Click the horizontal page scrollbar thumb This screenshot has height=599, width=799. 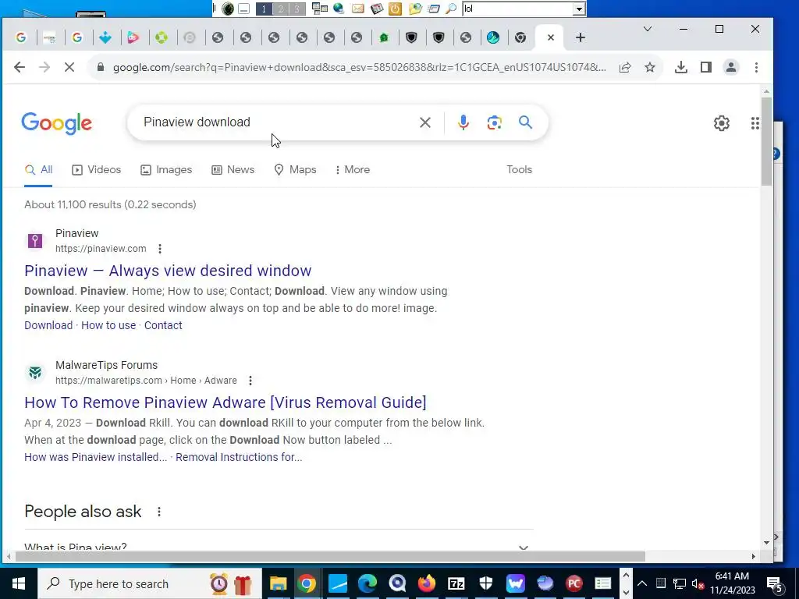(x=330, y=556)
